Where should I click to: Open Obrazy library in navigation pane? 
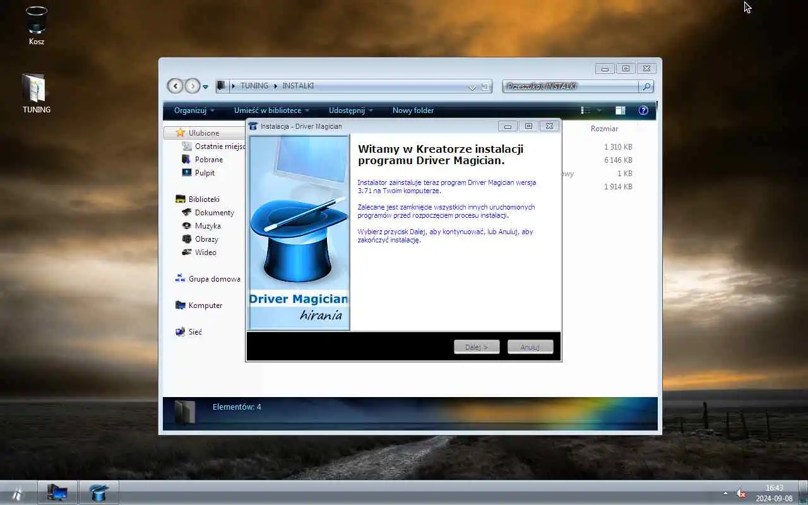(206, 239)
